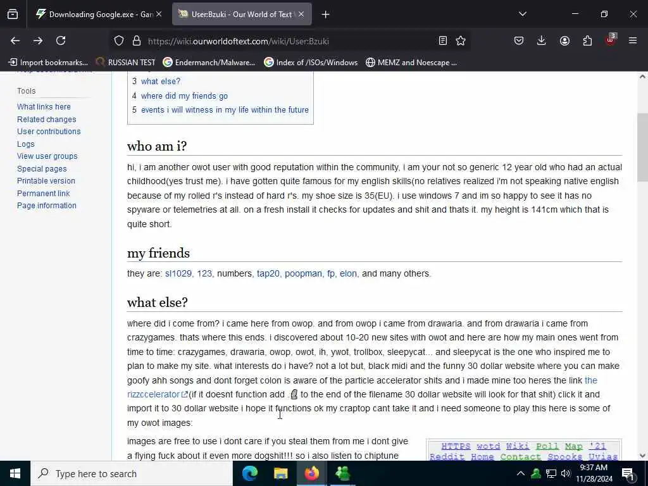Click scrollbar down arrow
The width and height of the screenshot is (648, 486).
tap(642, 456)
